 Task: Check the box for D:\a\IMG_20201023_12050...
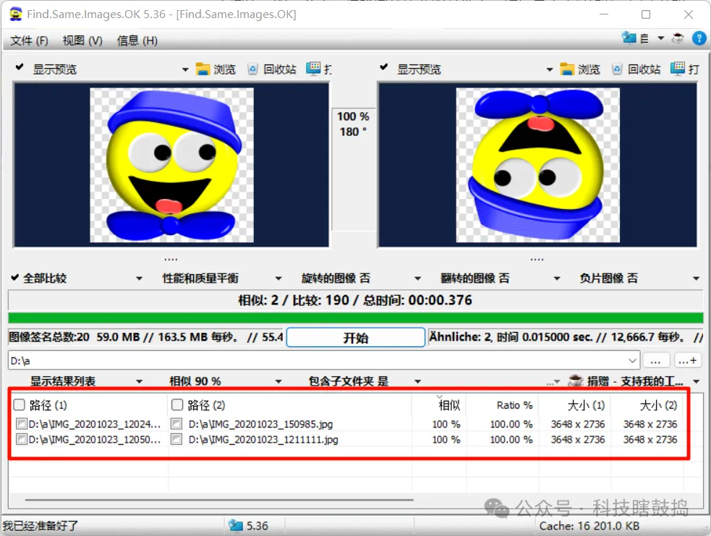pyautogui.click(x=21, y=439)
